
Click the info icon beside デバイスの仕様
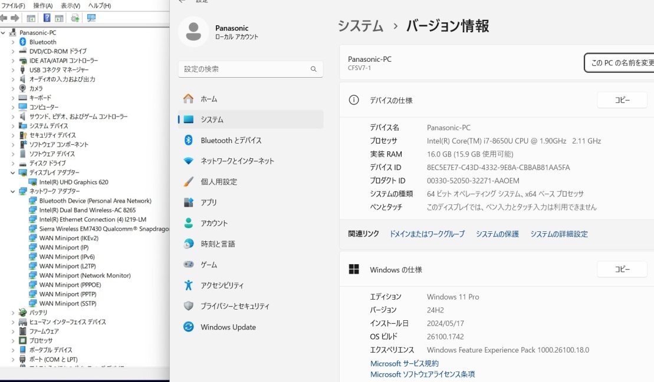coord(354,100)
